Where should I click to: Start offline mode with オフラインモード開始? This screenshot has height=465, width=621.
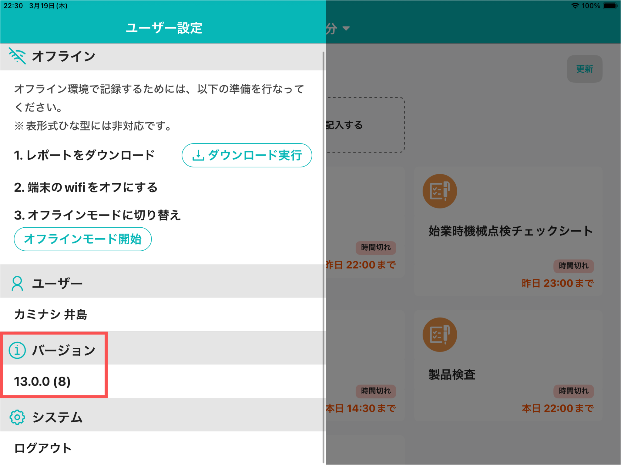click(x=82, y=239)
